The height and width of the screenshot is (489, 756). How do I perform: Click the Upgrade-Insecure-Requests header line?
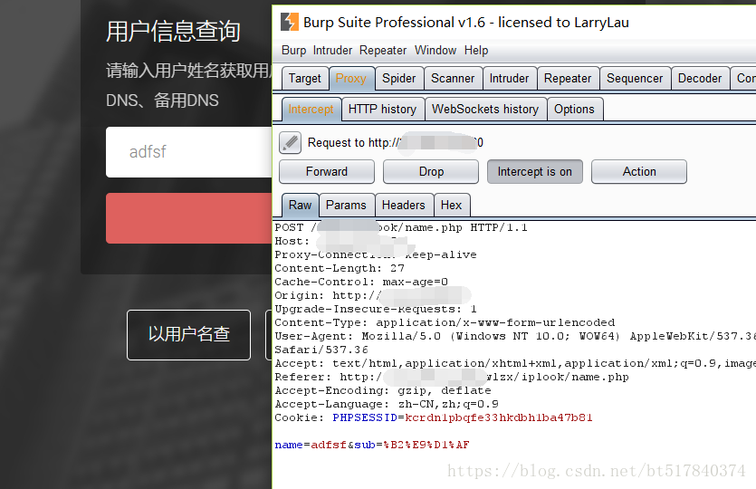pos(376,309)
